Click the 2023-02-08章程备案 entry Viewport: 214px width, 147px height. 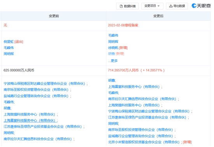[x=123, y=25]
